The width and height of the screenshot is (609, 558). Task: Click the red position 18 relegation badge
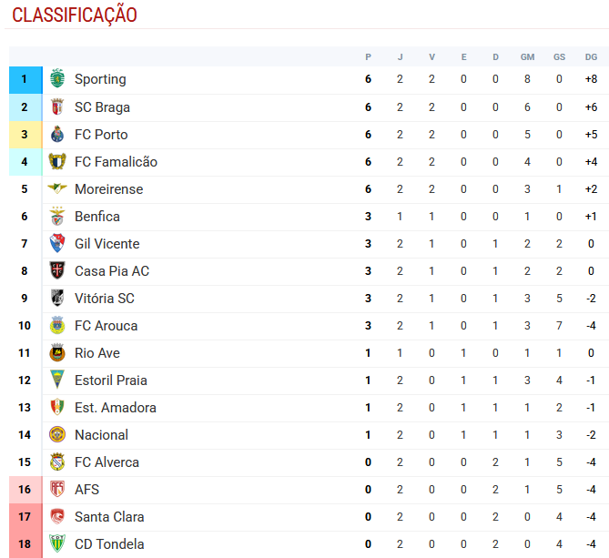coord(25,544)
